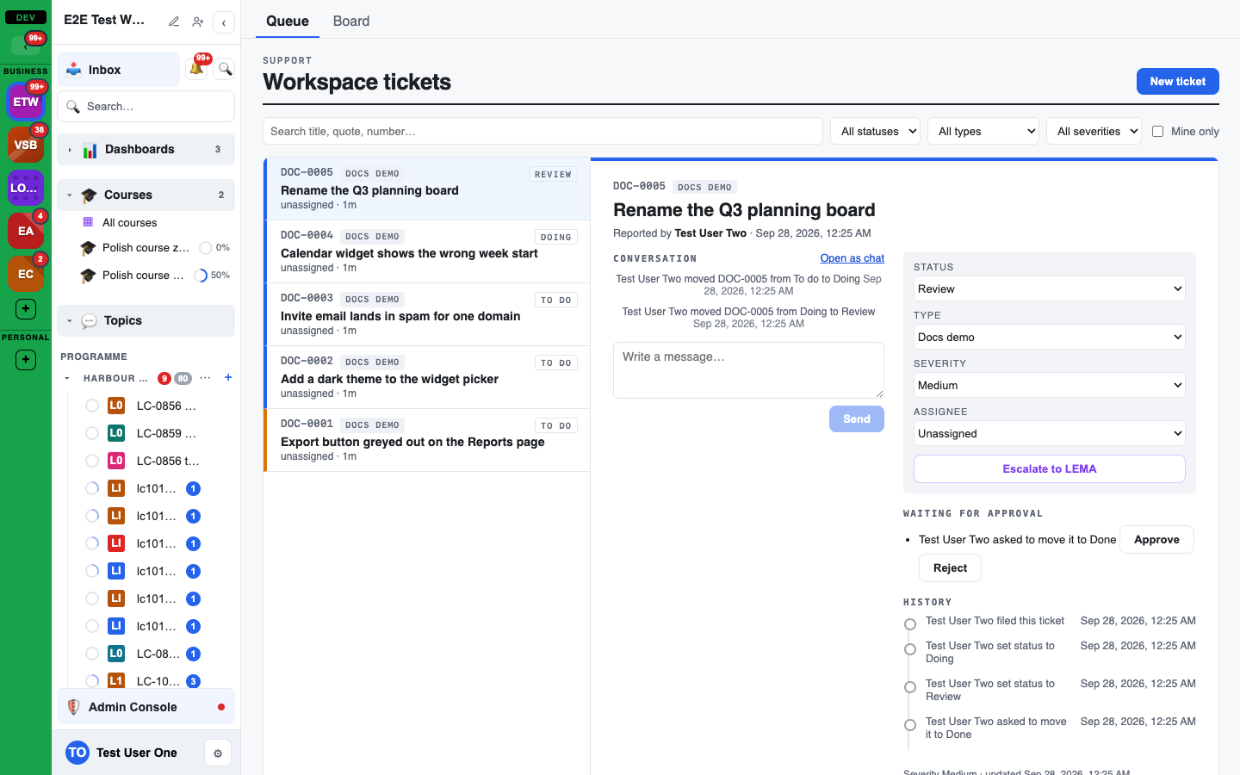Viewport: 1240px width, 775px height.
Task: Collapse the sidebar with the chevron button
Action: coord(224,22)
